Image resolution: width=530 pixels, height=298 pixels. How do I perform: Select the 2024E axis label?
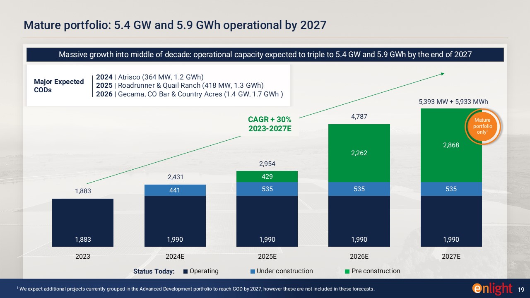[175, 256]
